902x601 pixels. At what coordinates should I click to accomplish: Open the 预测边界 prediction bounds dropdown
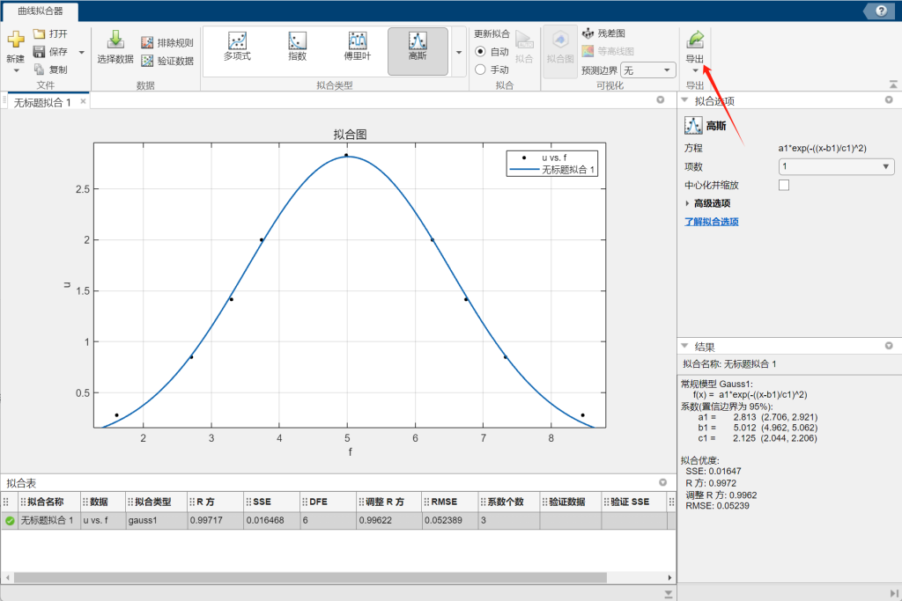(647, 70)
